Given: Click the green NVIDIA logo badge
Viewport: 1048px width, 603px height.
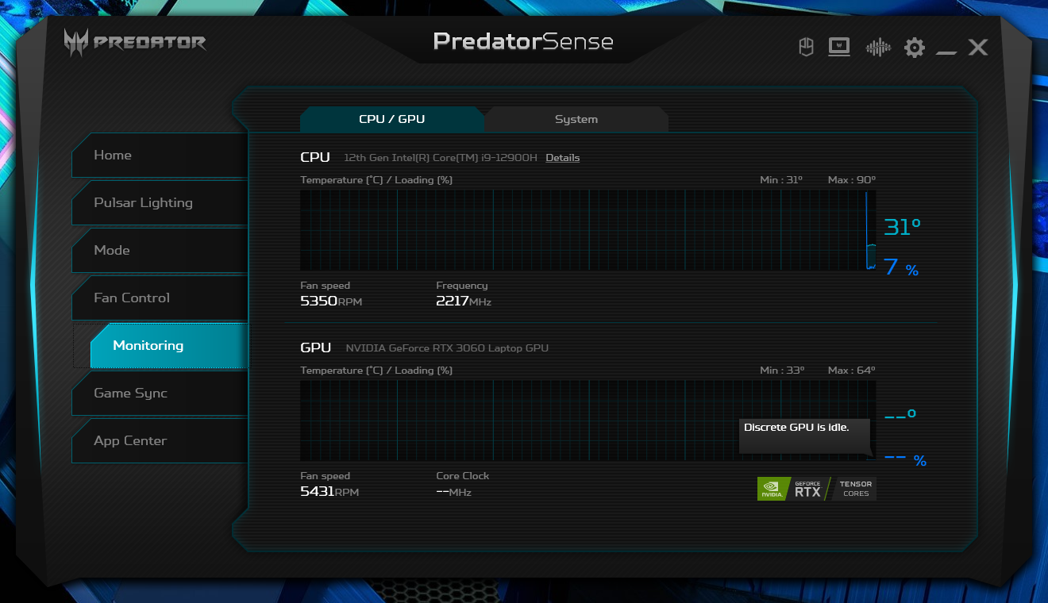Looking at the screenshot, I should [x=774, y=489].
